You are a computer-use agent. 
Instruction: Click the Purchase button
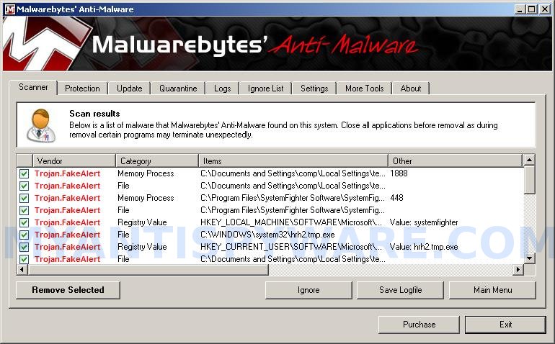pos(419,325)
